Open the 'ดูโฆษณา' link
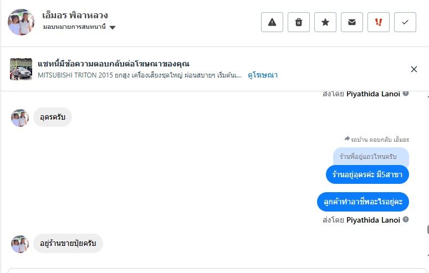This screenshot has height=273, width=429. [x=263, y=75]
